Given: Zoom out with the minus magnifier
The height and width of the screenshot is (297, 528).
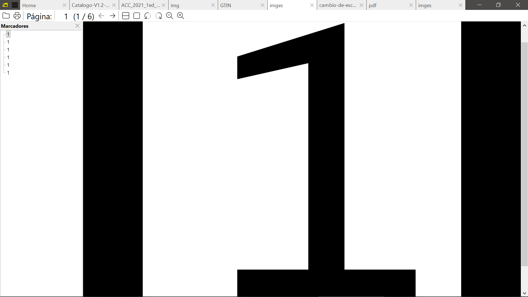Looking at the screenshot, I should pyautogui.click(x=170, y=16).
